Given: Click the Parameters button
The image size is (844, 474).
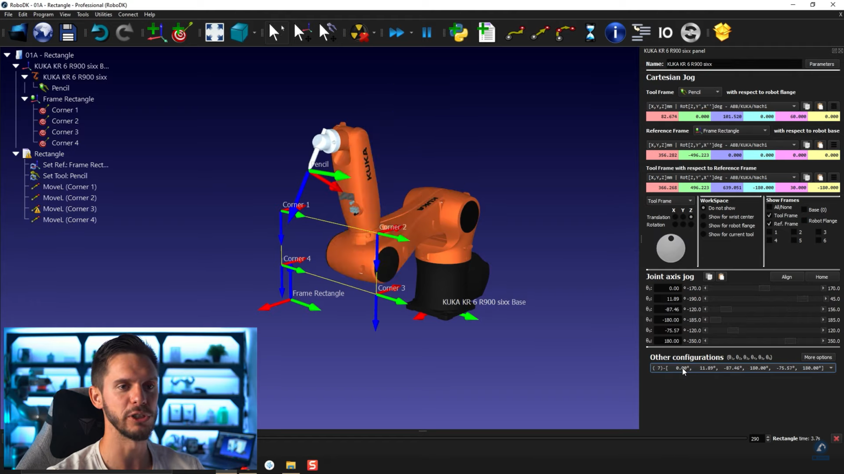Looking at the screenshot, I should coord(821,64).
